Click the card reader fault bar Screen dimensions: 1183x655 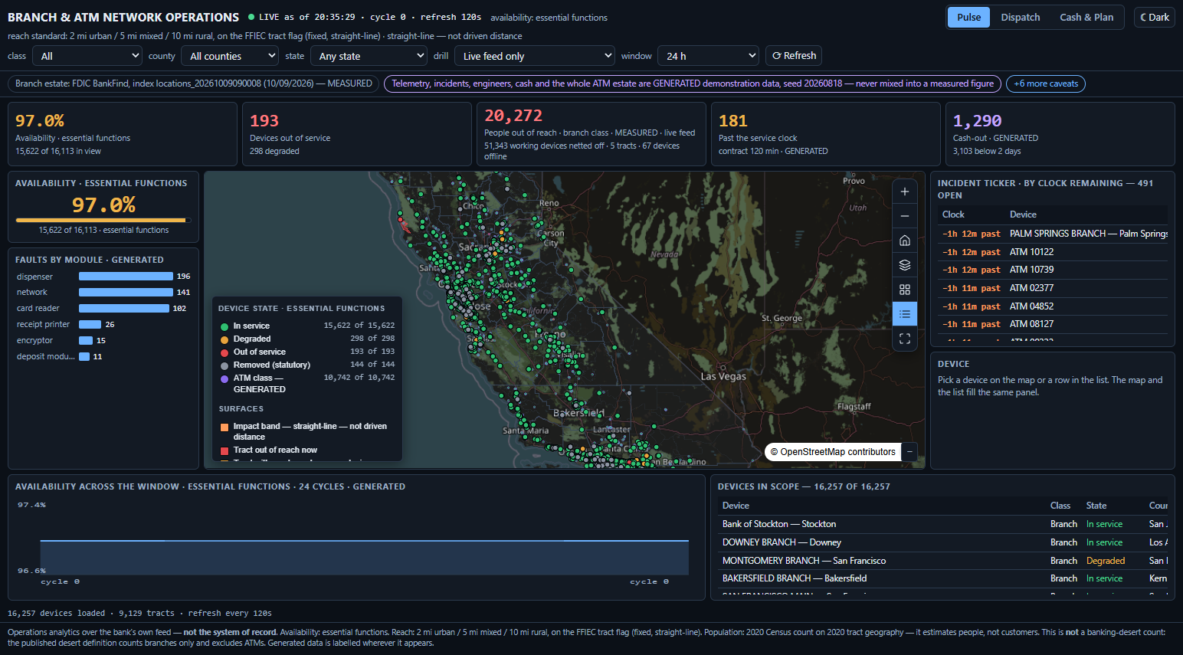point(124,308)
